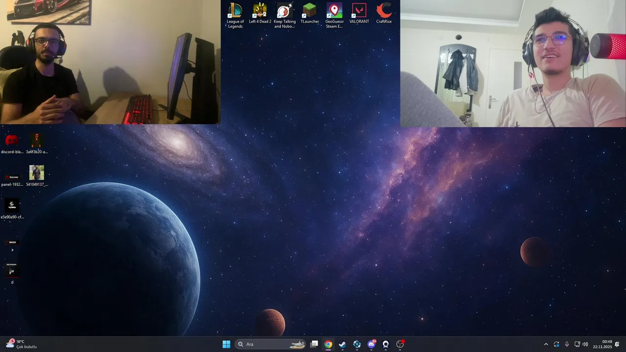Screen dimensions: 626x352
Task: Open Steam from the taskbar
Action: coord(342,344)
